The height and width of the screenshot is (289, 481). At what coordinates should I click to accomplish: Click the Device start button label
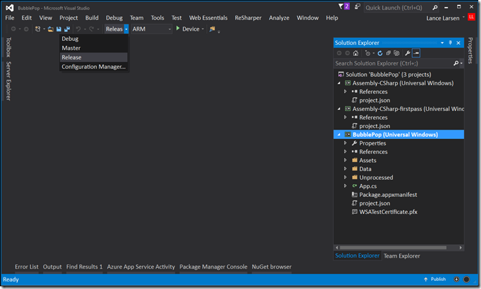coord(191,29)
